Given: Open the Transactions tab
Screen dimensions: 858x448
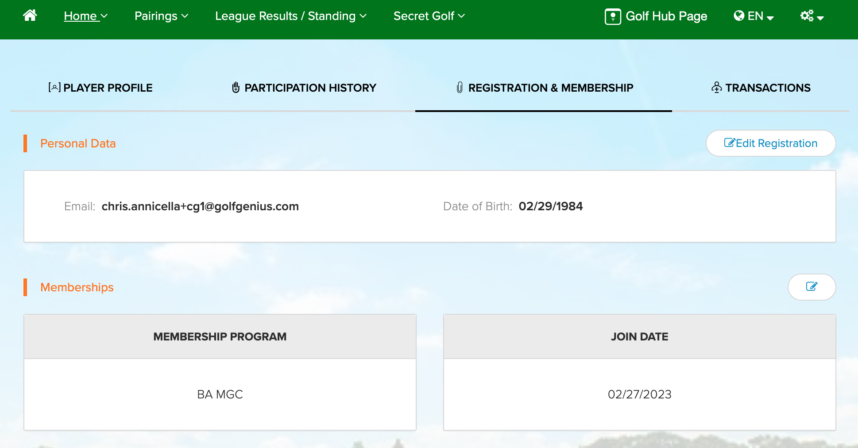Looking at the screenshot, I should (761, 88).
